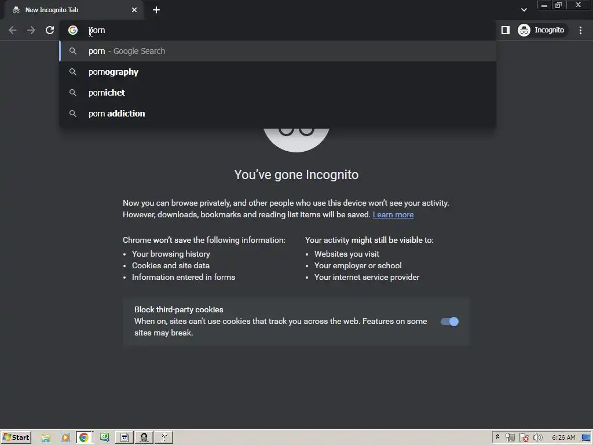593x445 pixels.
Task: Expand hidden system tray icons arrow
Action: tap(497, 437)
